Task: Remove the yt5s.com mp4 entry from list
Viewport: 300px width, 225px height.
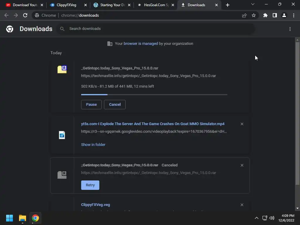Action: [242, 124]
